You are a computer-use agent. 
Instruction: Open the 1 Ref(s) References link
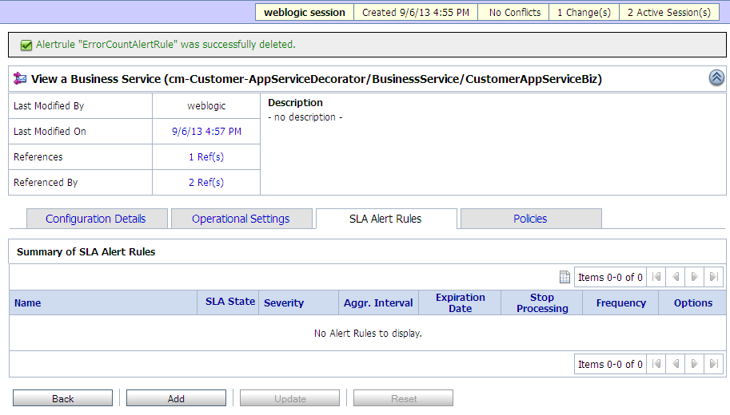206,157
